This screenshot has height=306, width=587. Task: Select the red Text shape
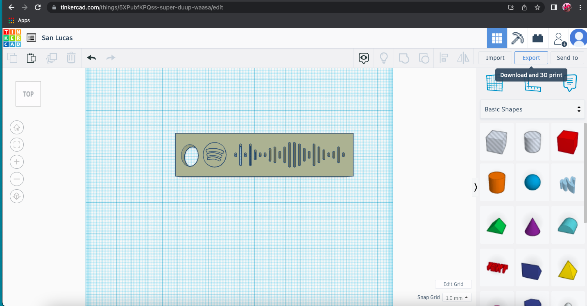[x=496, y=268]
